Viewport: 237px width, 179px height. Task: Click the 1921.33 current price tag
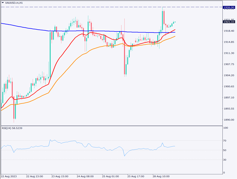(229, 22)
